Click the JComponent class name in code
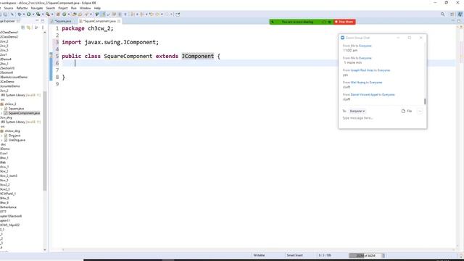464x261 pixels. point(198,57)
